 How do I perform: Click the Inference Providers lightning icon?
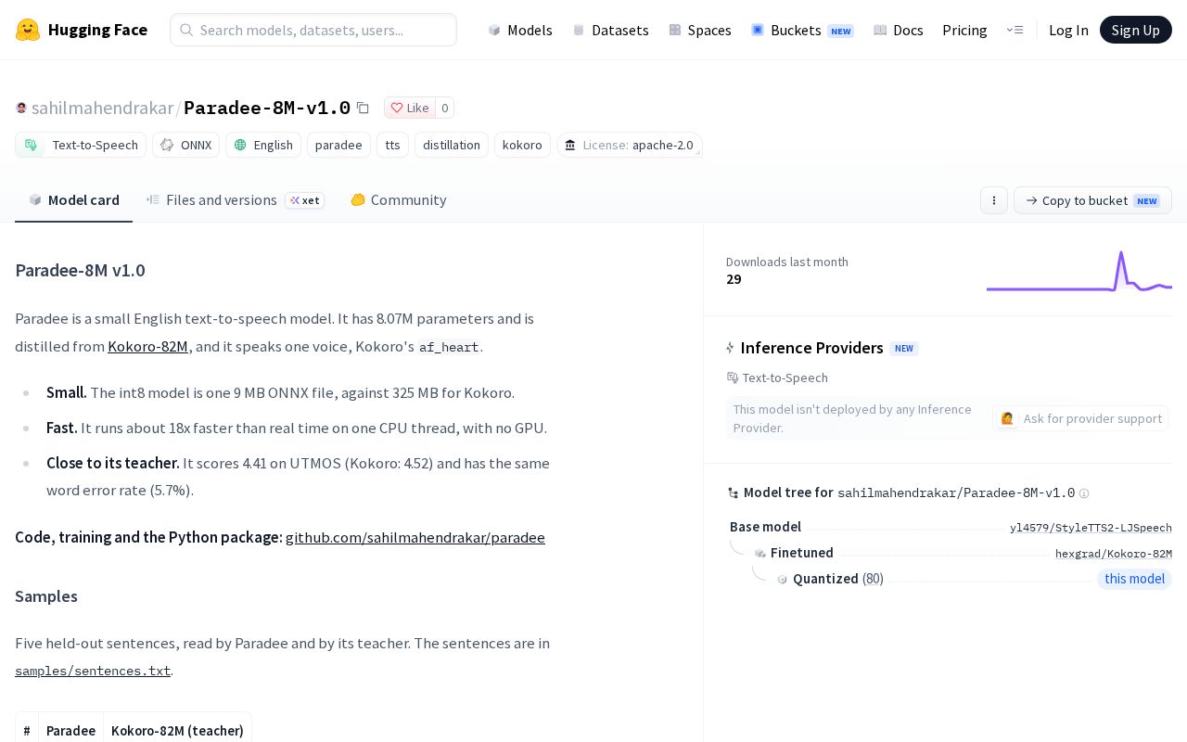coord(731,348)
